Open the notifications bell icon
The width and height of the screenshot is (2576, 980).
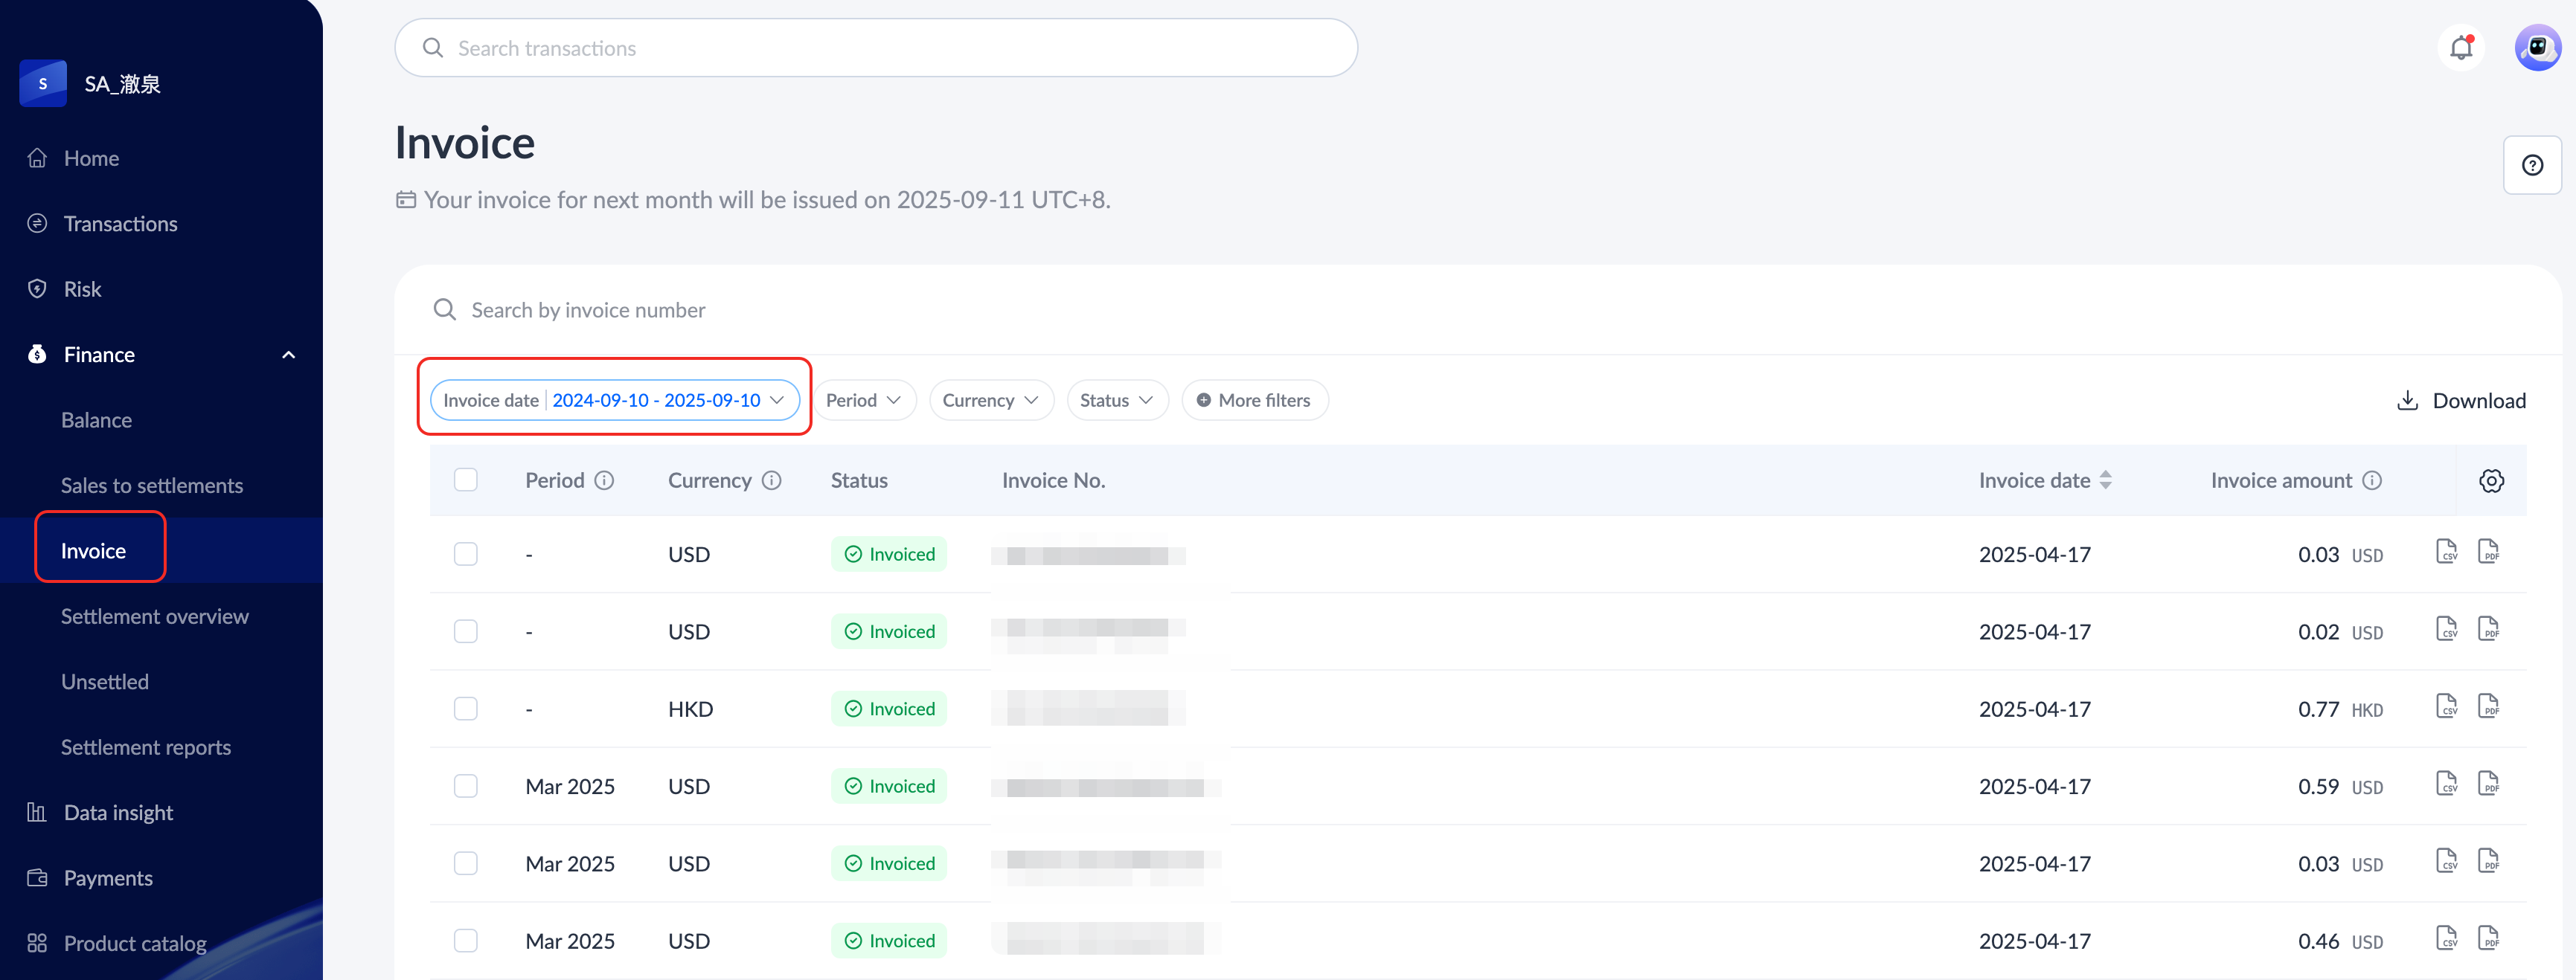click(2460, 48)
